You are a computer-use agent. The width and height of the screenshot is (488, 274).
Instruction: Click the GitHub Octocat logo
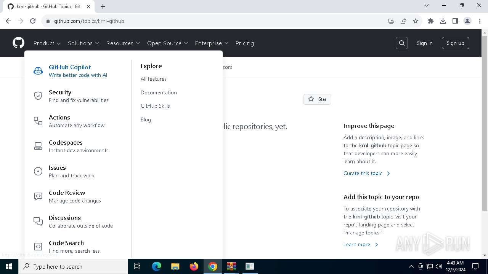[18, 43]
